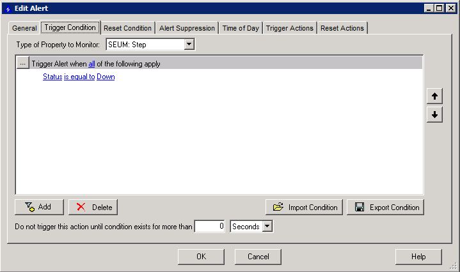Image resolution: width=460 pixels, height=272 pixels.
Task: Click the 'all' condition link
Action: (91, 64)
